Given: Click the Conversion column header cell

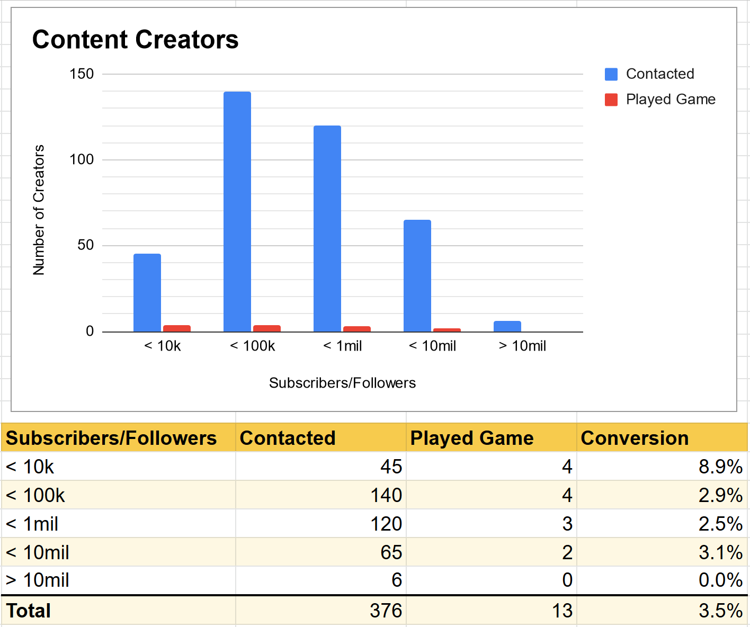Looking at the screenshot, I should click(662, 438).
